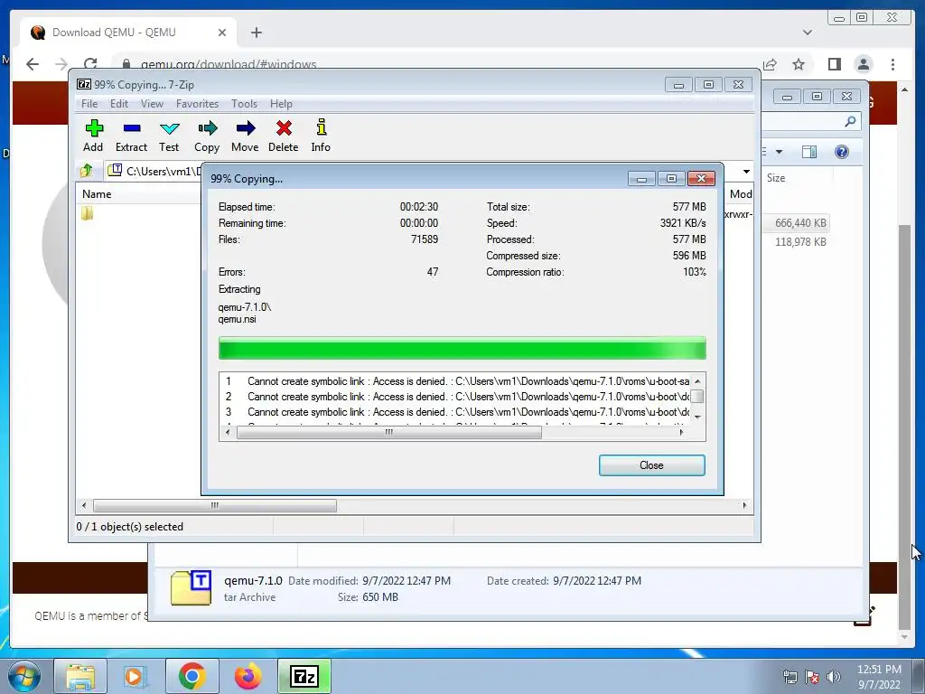Bookmark this page with the star icon
The image size is (925, 694).
(799, 64)
